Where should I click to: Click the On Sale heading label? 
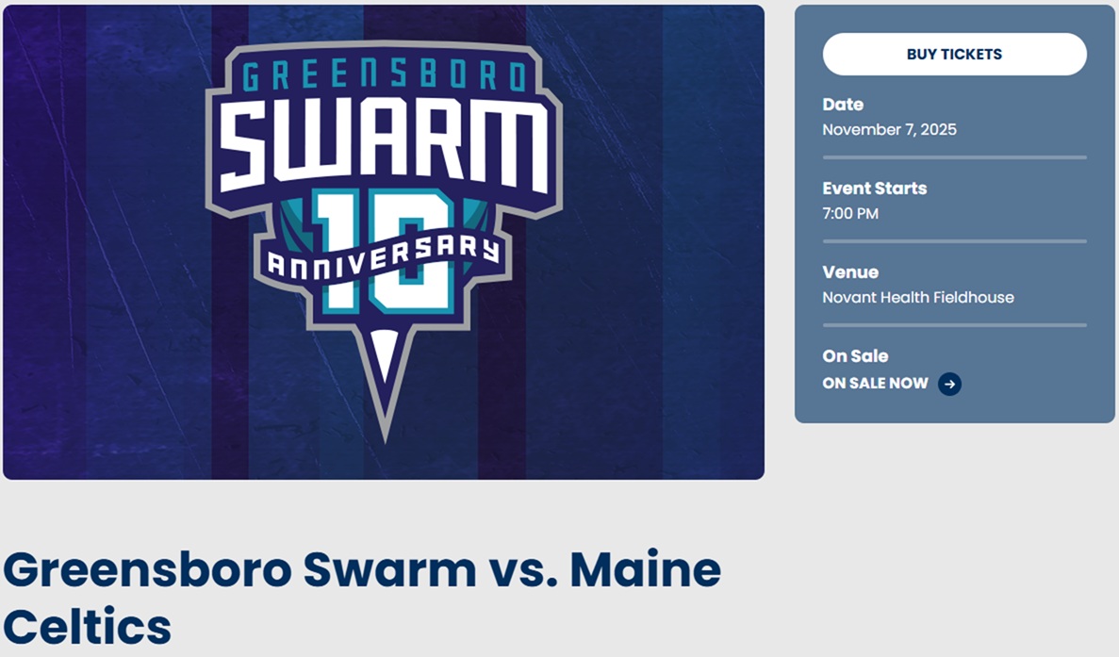(855, 356)
